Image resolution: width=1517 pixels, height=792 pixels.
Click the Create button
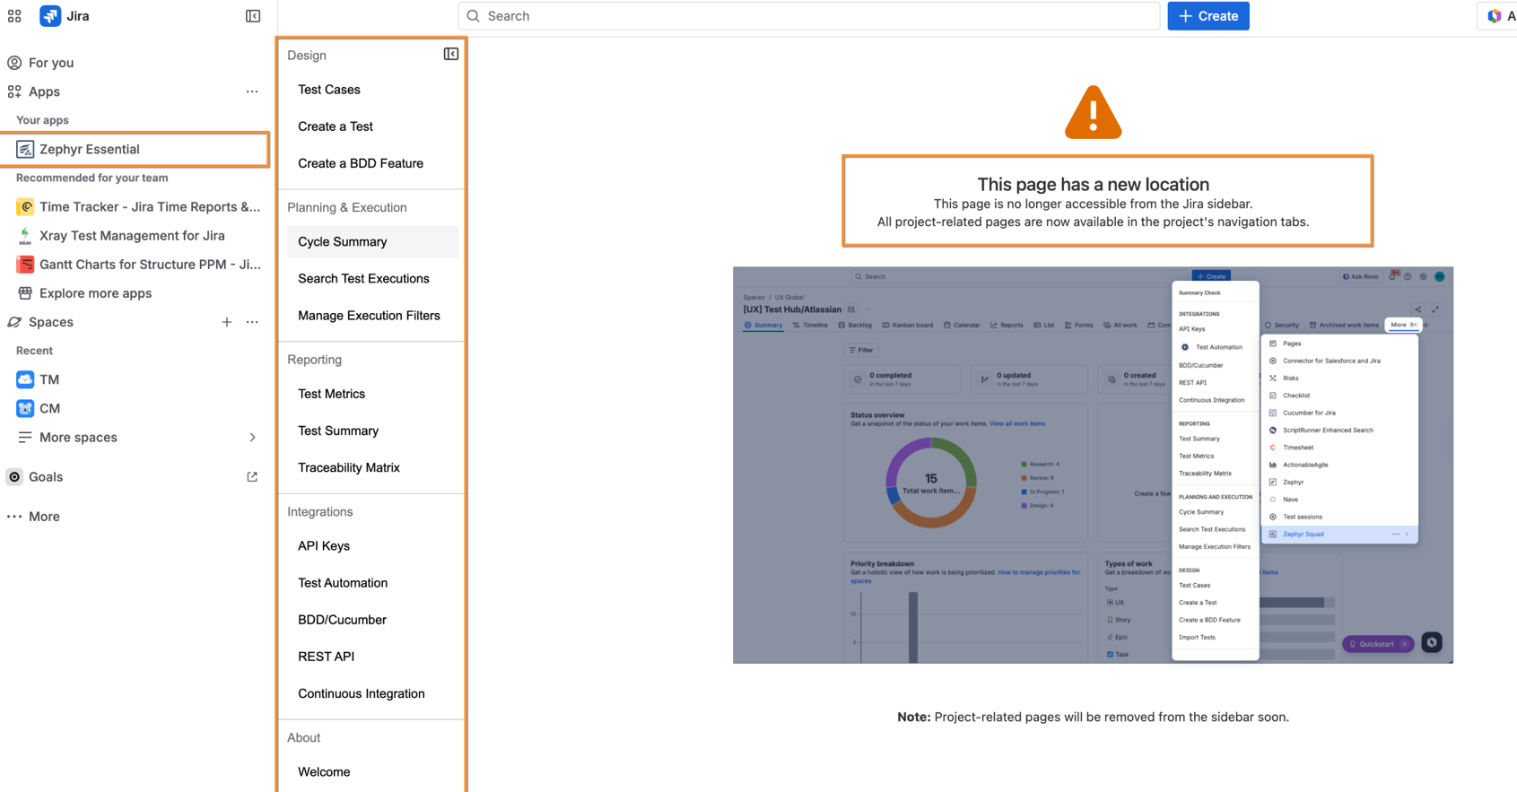[1207, 16]
